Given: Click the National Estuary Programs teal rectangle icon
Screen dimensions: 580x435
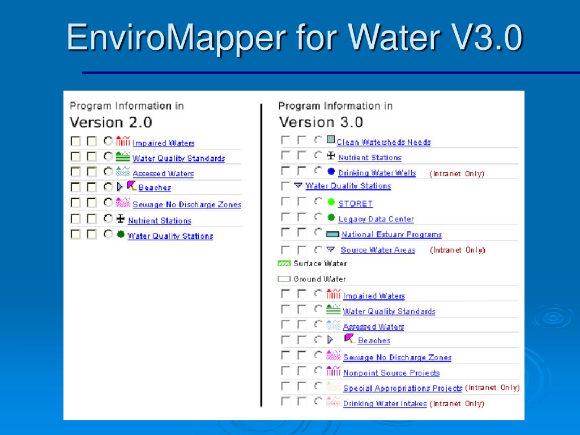Looking at the screenshot, I should point(332,234).
